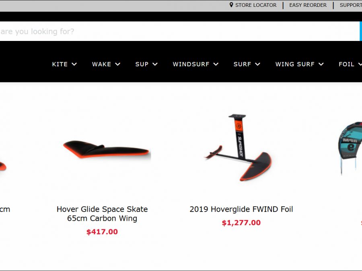Select the WING SURF menu label
Viewport: 362px width, 271px height.
pyautogui.click(x=295, y=64)
